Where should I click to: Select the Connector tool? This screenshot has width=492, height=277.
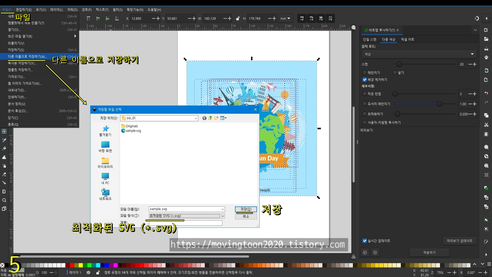(4, 183)
